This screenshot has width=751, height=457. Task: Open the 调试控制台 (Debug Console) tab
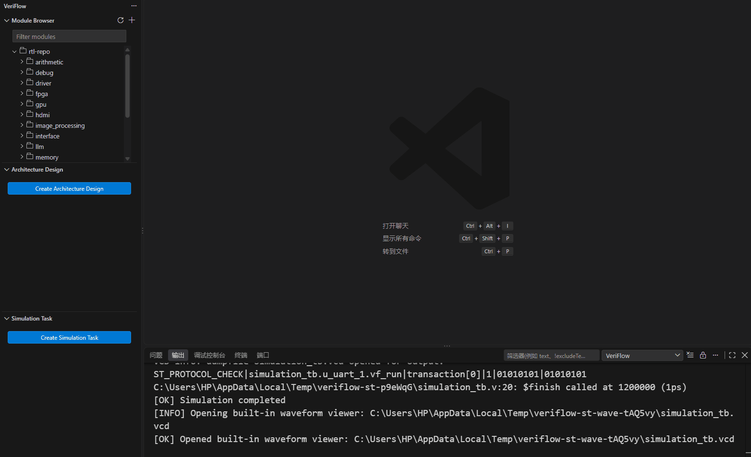pyautogui.click(x=209, y=355)
